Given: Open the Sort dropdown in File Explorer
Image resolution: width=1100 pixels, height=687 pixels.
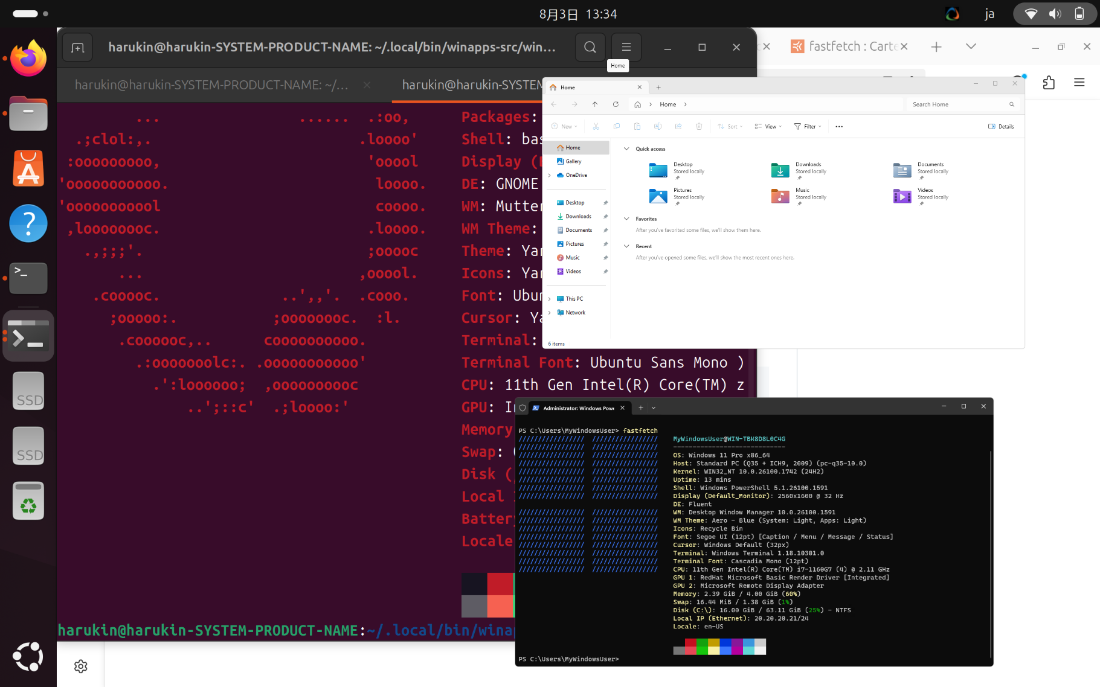Looking at the screenshot, I should [730, 127].
